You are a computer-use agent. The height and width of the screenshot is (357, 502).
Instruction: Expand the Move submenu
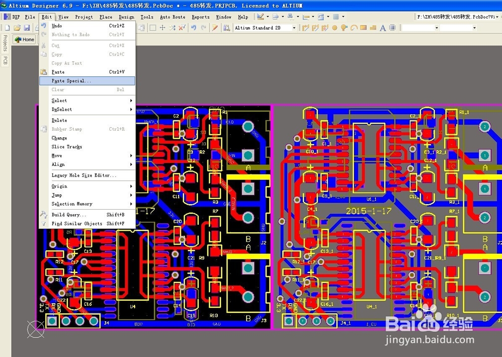coord(87,155)
